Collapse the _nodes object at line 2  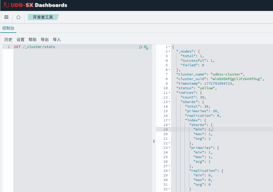coord(169,51)
